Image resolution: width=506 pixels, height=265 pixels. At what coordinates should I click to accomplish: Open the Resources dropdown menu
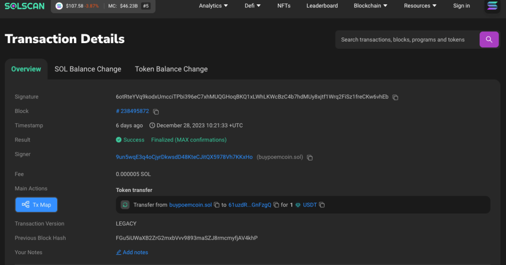coord(420,6)
